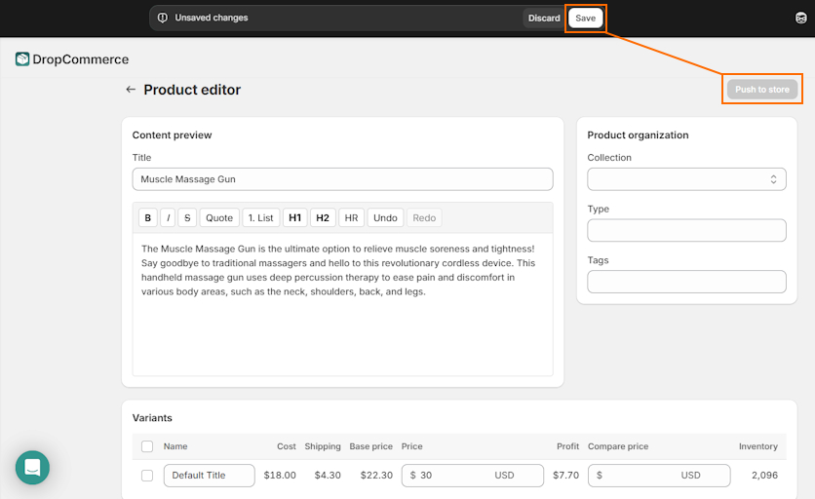The width and height of the screenshot is (815, 499).
Task: Click the Redo button in editor toolbar
Action: click(x=424, y=217)
